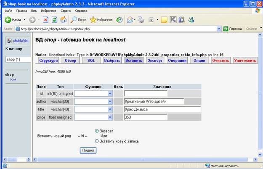The image size is (263, 169).
Task: Click the shop database name in sidebar
Action: 9,75
